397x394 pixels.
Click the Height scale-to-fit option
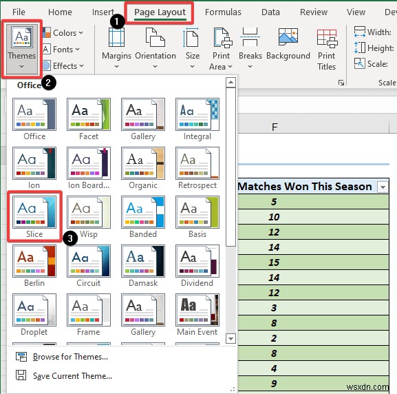pyautogui.click(x=374, y=48)
